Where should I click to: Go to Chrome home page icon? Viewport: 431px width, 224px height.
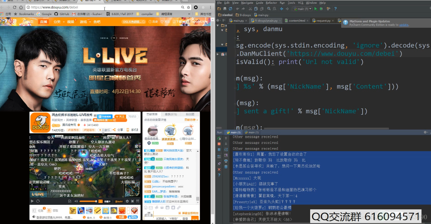21,7
